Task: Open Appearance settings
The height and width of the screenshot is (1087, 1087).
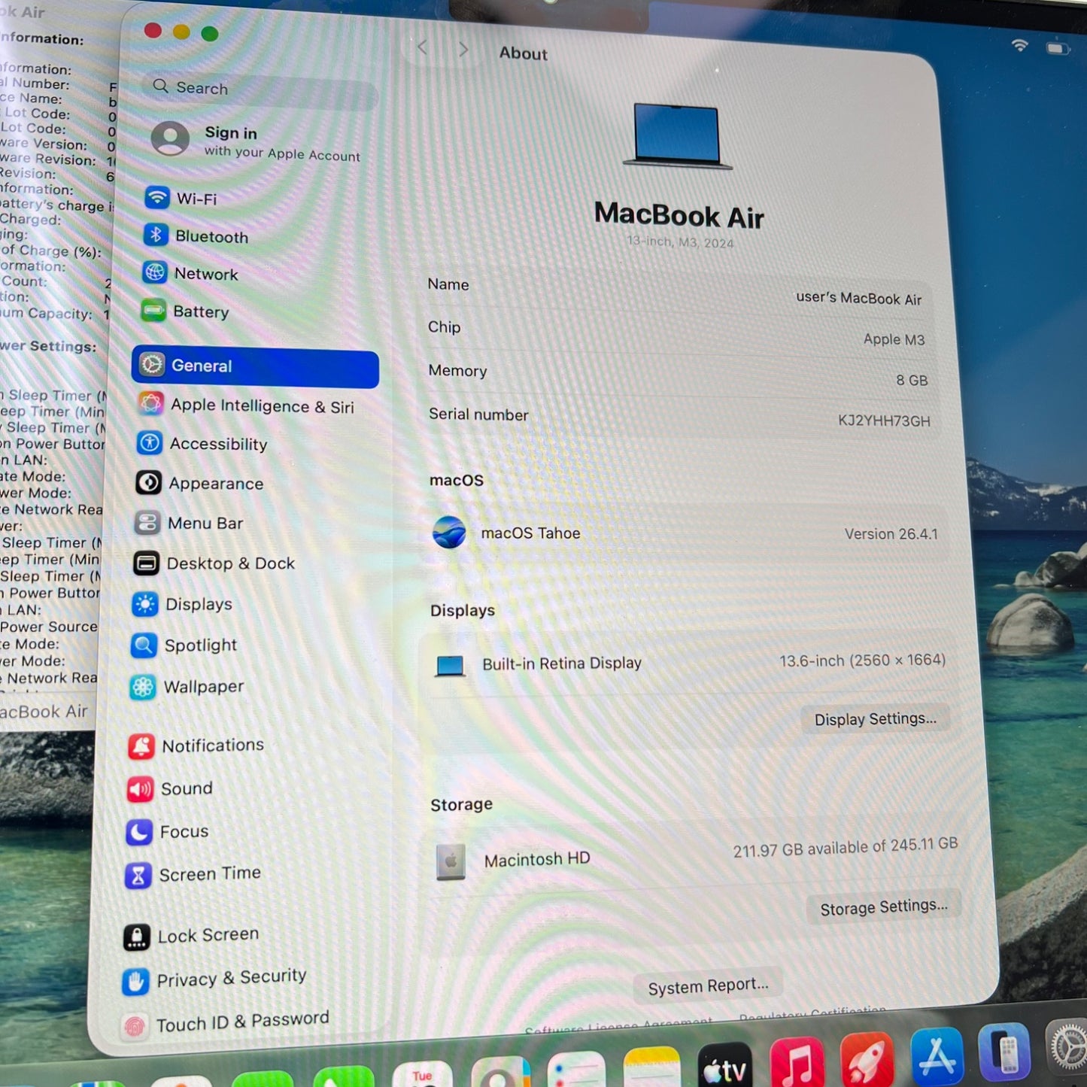Action: 200,483
